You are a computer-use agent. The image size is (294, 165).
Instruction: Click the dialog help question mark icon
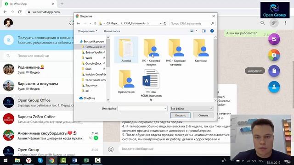pos(212,31)
